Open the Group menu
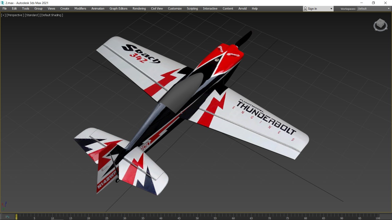The height and width of the screenshot is (220, 392). pyautogui.click(x=38, y=9)
